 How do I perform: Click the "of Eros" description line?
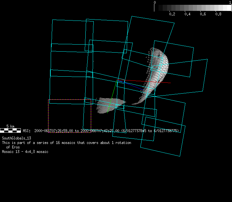(x=13, y=147)
